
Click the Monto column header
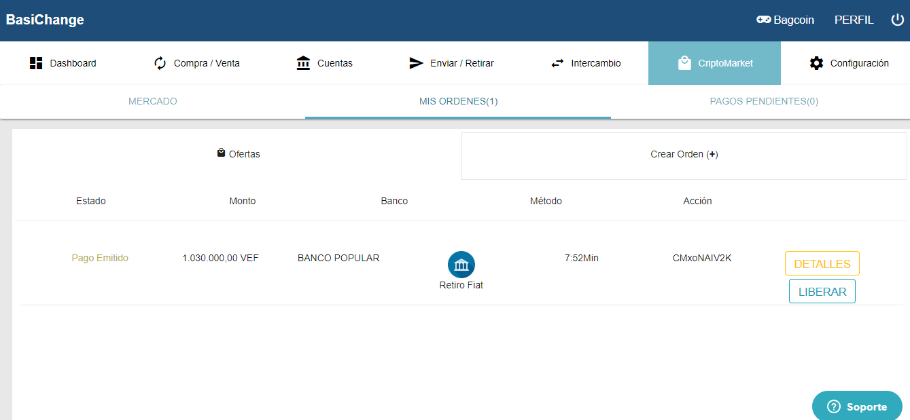243,201
